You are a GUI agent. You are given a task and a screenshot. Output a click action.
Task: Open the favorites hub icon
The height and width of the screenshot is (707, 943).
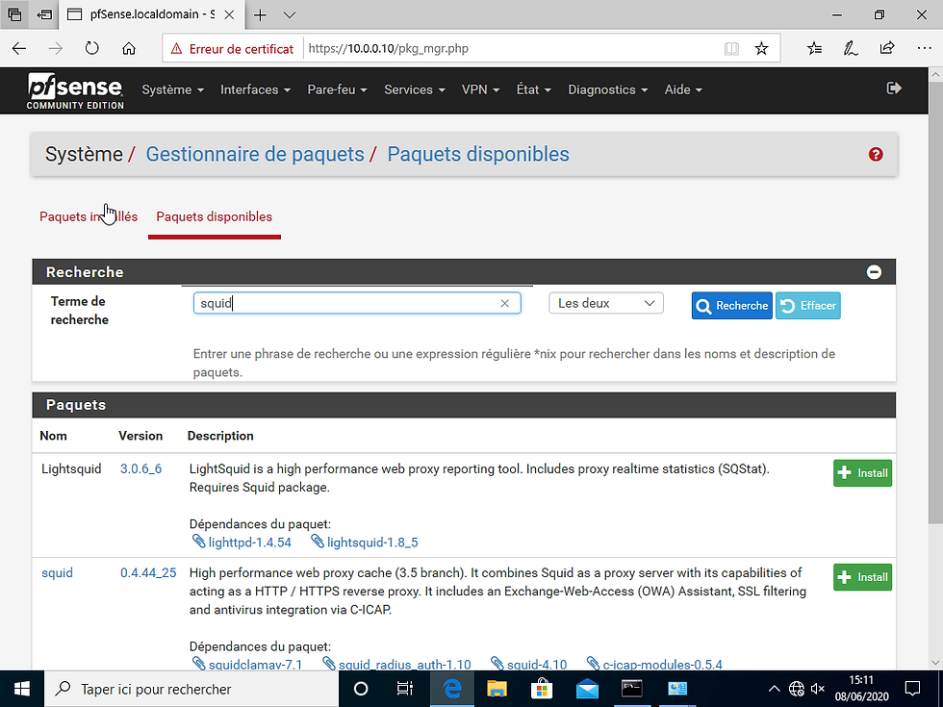[x=814, y=49]
